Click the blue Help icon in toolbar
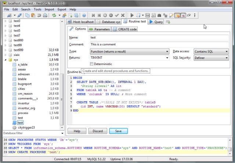 tap(84, 15)
